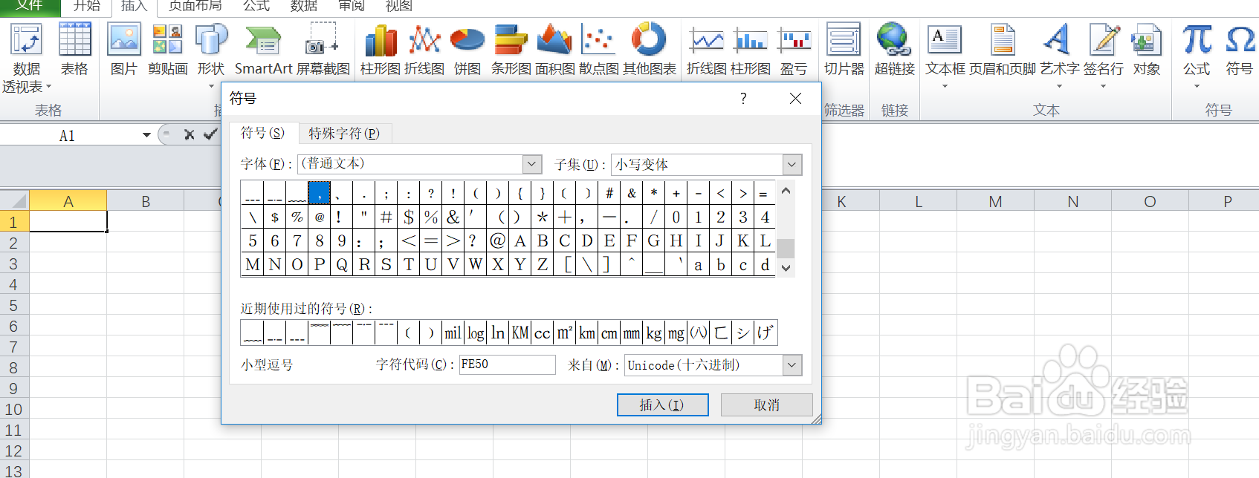Click cell A1 in the worksheet
This screenshot has width=1259, height=478.
point(68,221)
